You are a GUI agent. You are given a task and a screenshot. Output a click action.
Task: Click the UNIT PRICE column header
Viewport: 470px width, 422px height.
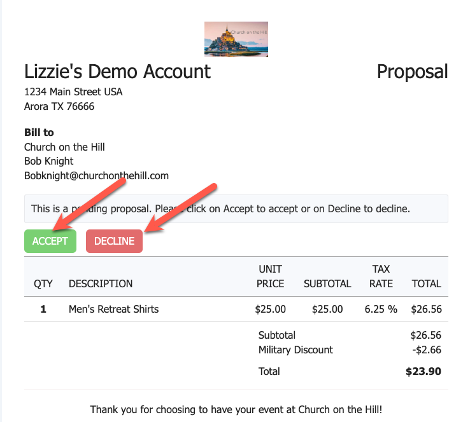click(270, 276)
